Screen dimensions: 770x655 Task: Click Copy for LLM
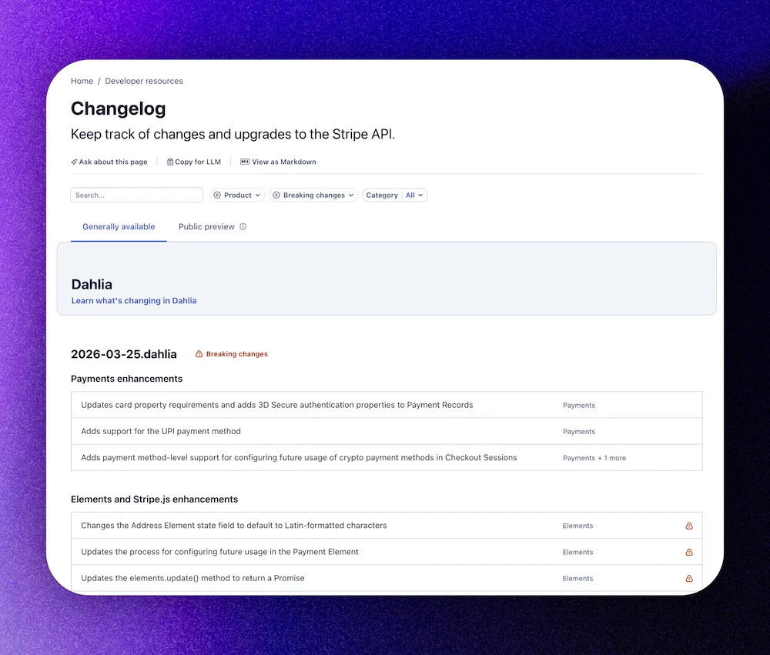(x=194, y=162)
